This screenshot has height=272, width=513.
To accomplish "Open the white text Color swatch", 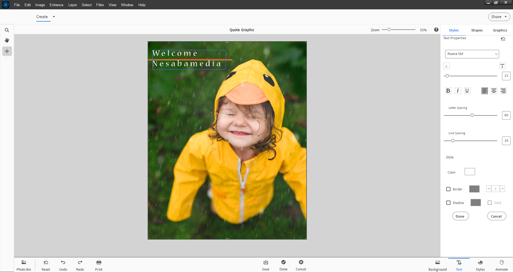I will [x=470, y=172].
